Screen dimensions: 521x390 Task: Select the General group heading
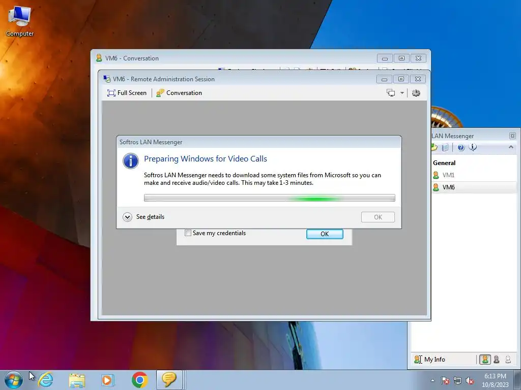[x=444, y=163]
